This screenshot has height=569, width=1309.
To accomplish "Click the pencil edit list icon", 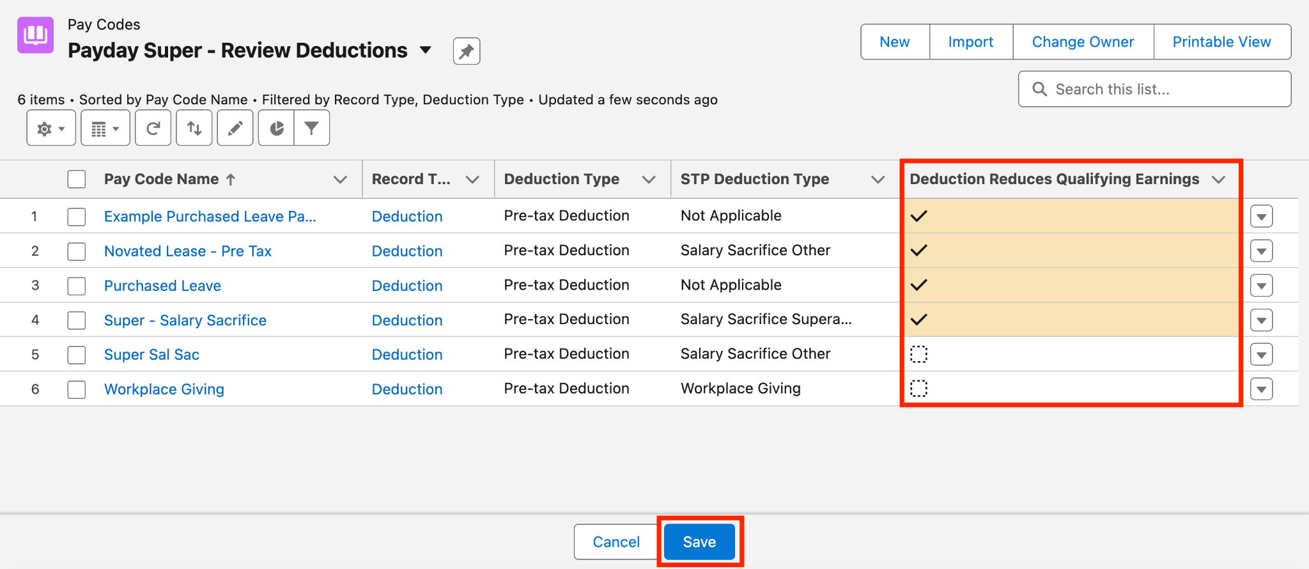I will pyautogui.click(x=235, y=129).
